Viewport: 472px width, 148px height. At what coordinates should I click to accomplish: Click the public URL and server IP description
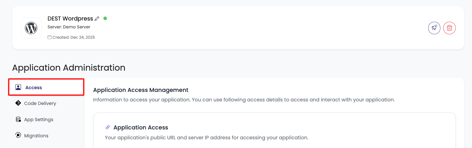coord(207,138)
